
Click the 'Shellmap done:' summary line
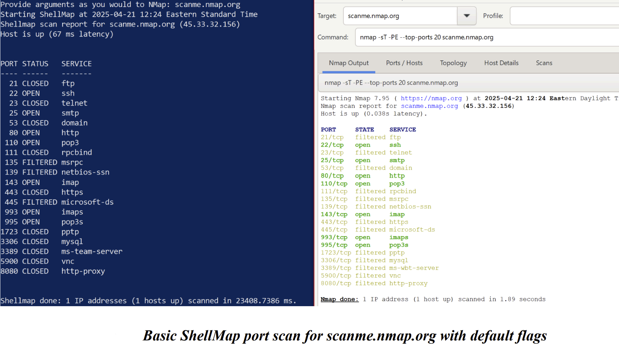tap(148, 301)
